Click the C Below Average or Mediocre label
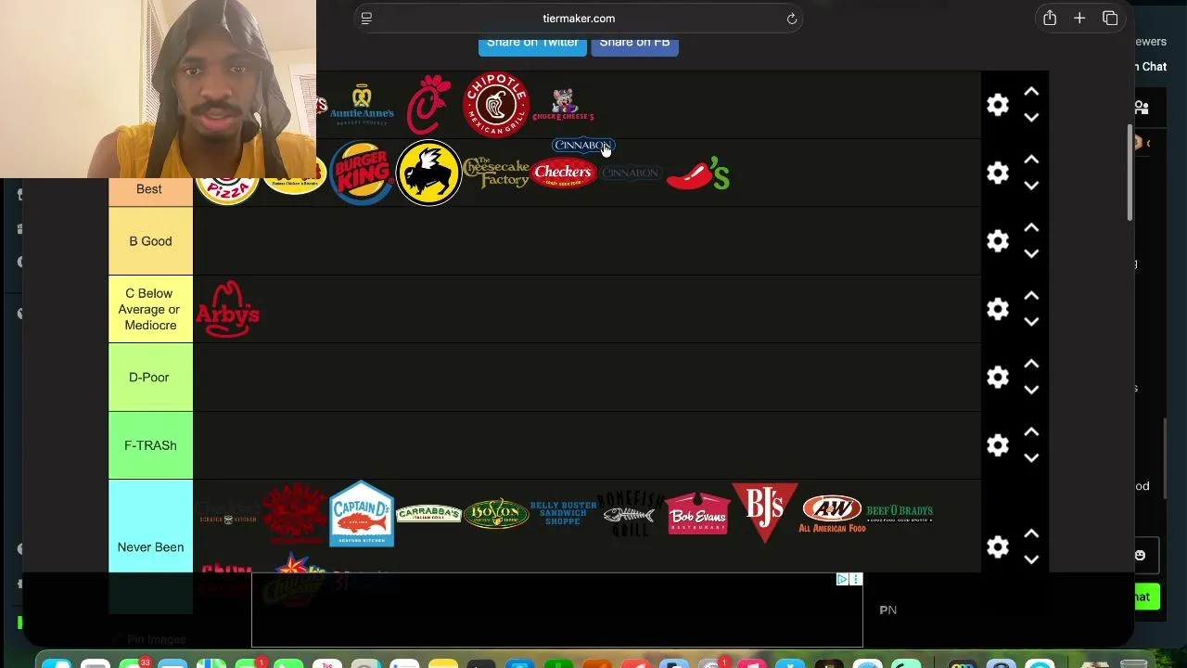 150,309
